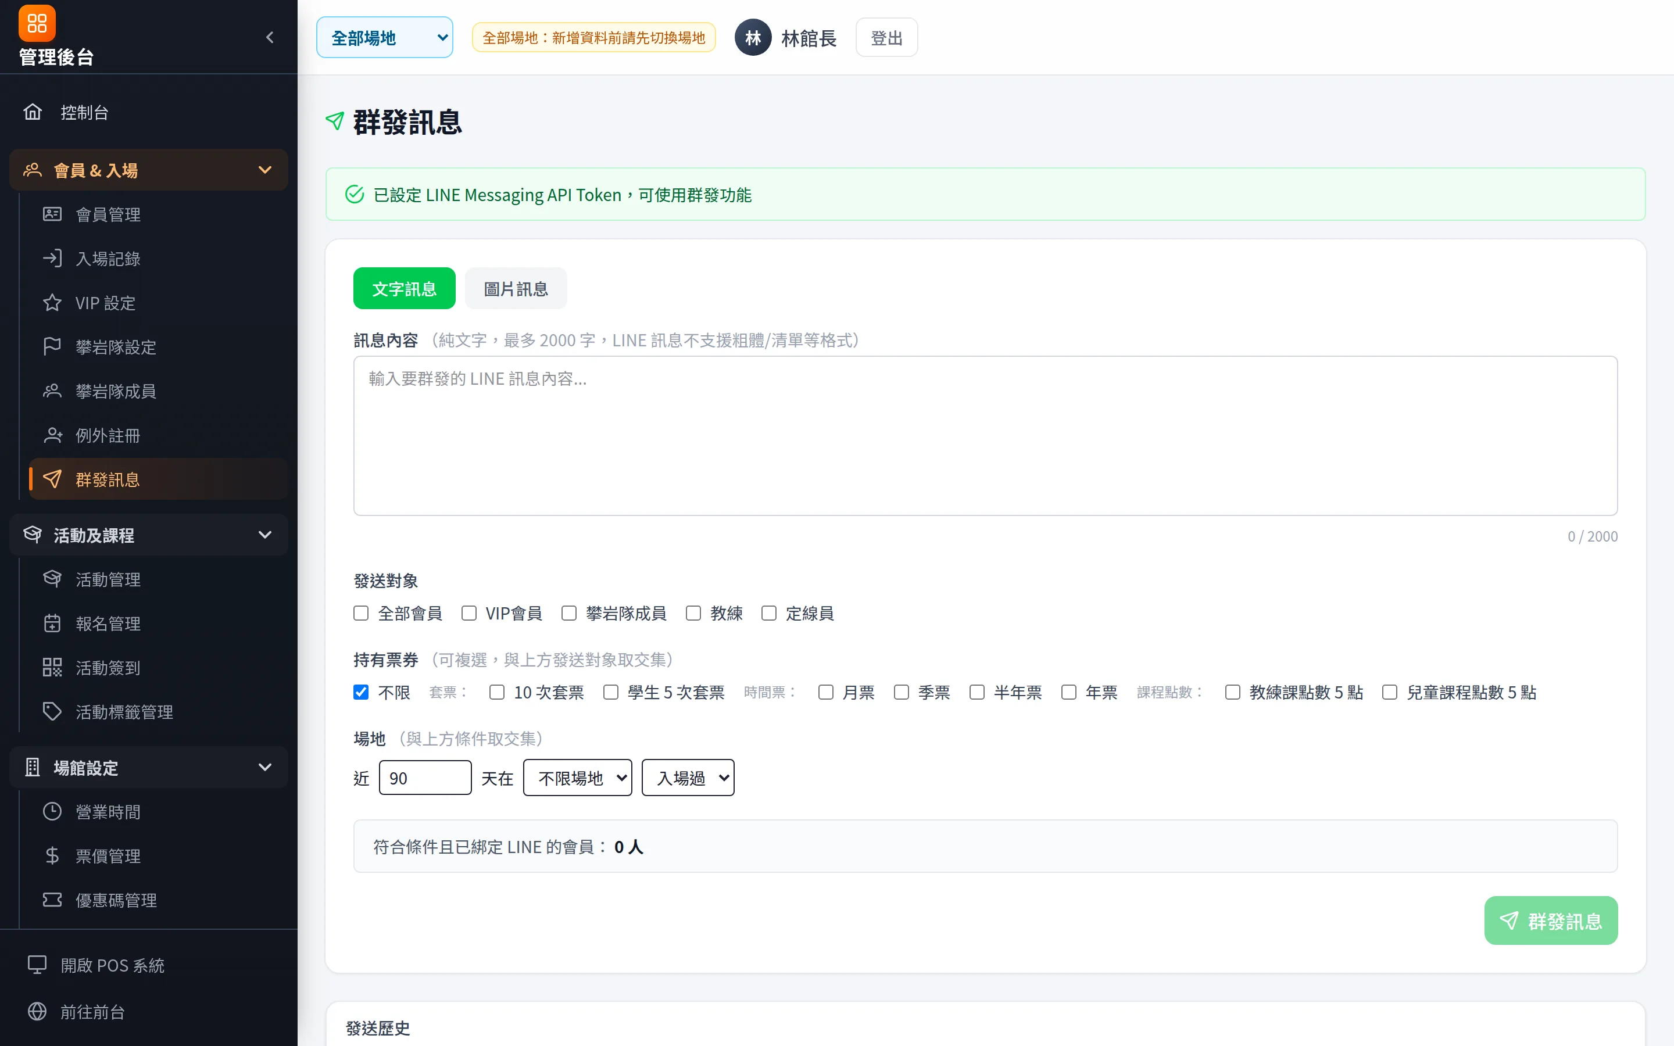Screen dimensions: 1674x1046
Task: Check the 月票 checkbox
Action: (x=825, y=693)
